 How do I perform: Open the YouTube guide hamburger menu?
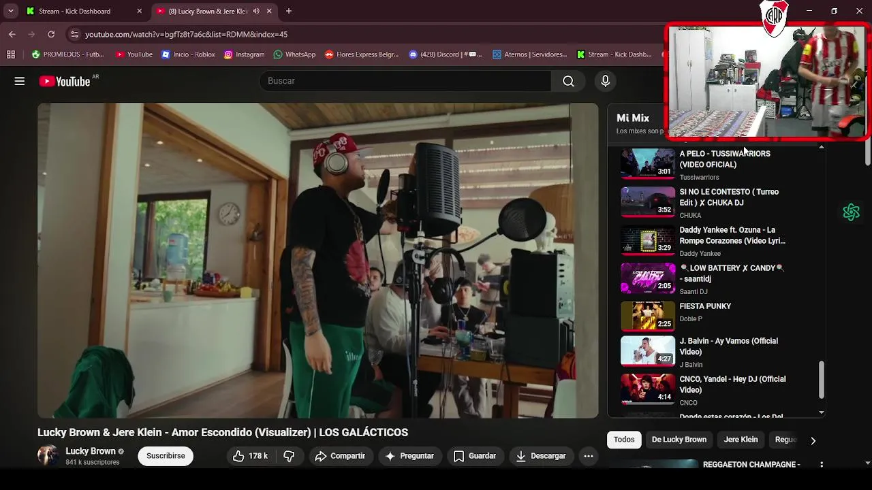tap(20, 81)
